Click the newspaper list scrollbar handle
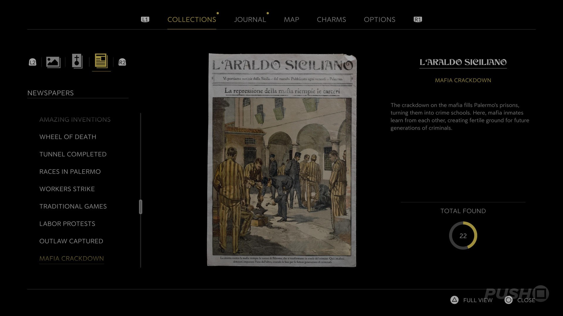Screen dimensions: 563x316 [140, 207]
